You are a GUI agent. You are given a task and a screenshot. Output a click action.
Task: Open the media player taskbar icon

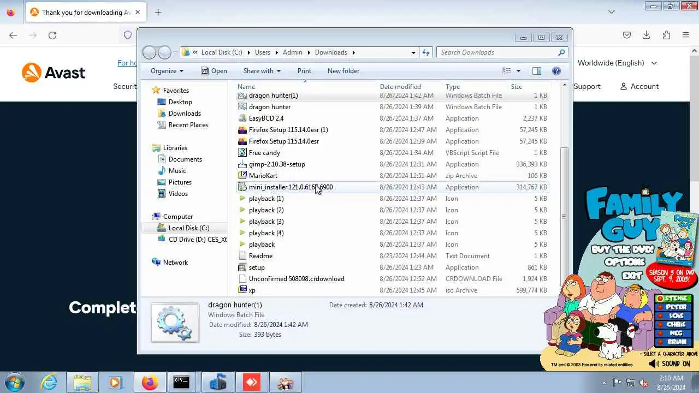tap(115, 383)
